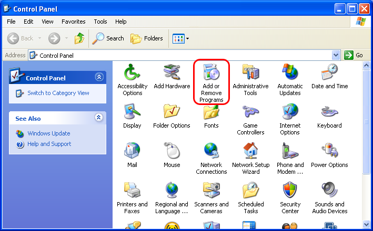Open Regional and Language options
This screenshot has width=373, height=231.
tap(172, 198)
